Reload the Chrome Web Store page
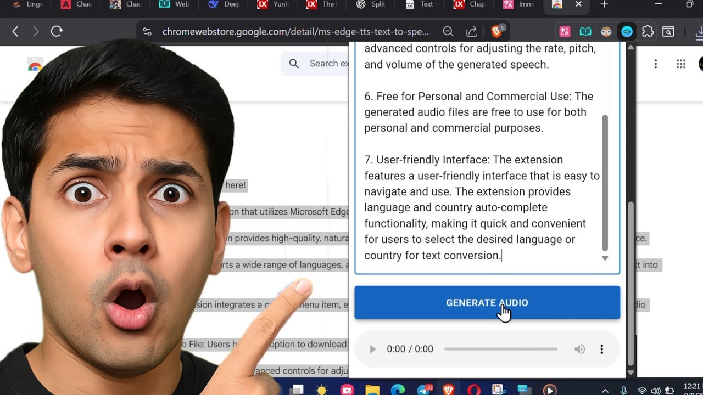Image resolution: width=703 pixels, height=395 pixels. [x=57, y=31]
